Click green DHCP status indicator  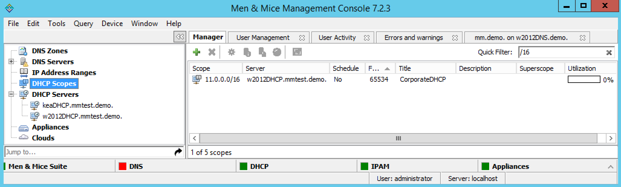[x=243, y=166]
